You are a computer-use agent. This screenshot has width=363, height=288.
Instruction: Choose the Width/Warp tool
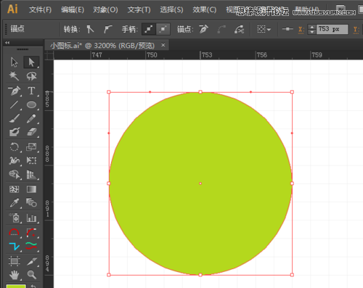pyautogui.click(x=15, y=160)
